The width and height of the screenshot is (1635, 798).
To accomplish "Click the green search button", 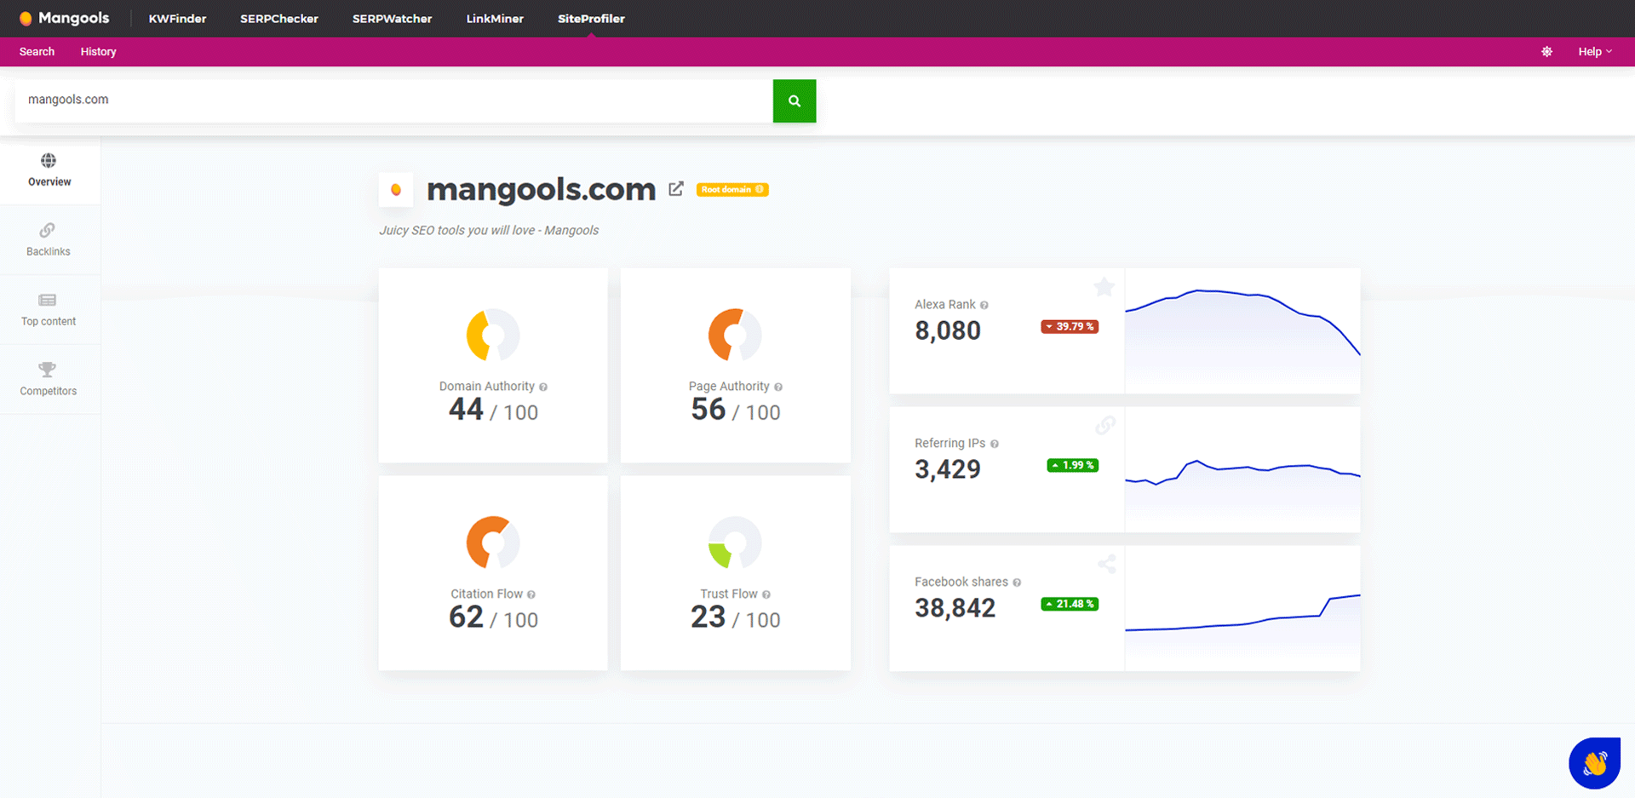I will [x=795, y=100].
